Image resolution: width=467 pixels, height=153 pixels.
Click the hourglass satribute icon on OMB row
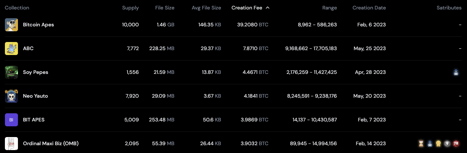pos(421,144)
